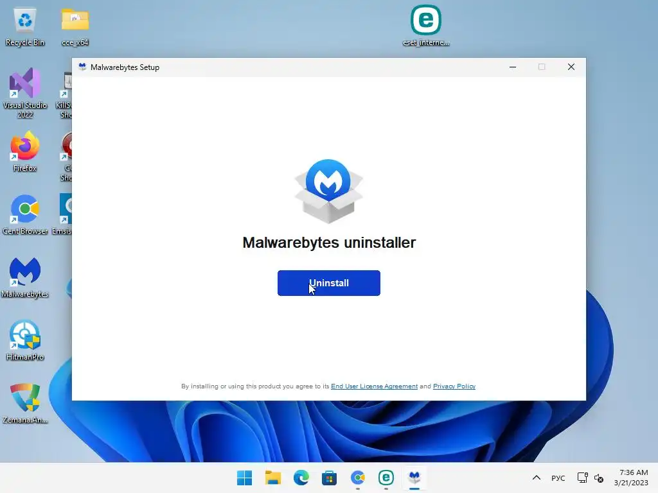Switch to the ESET app in the taskbar

point(386,478)
